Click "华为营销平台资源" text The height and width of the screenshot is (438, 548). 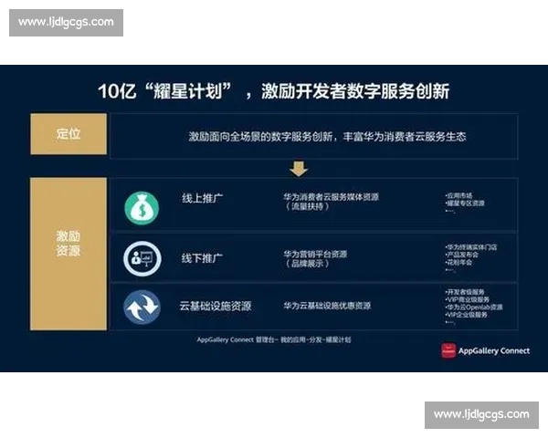pyautogui.click(x=315, y=254)
